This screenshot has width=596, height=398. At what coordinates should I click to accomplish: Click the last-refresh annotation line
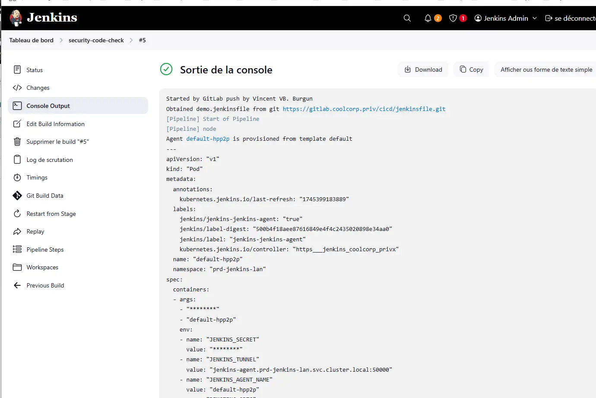(264, 199)
